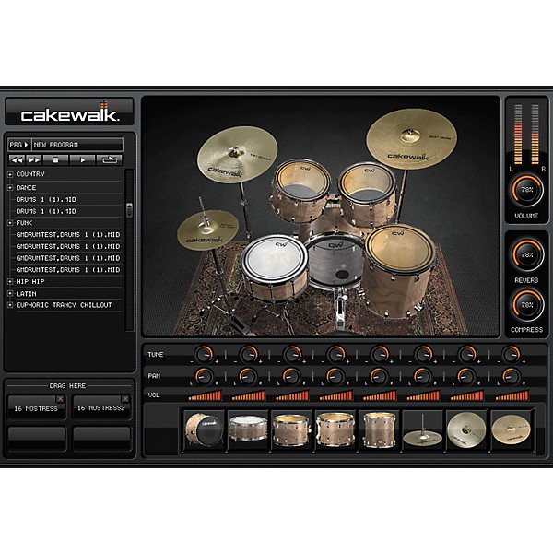The image size is (553, 553).
Task: Click the kick drum Vol meter
Action: [x=205, y=396]
